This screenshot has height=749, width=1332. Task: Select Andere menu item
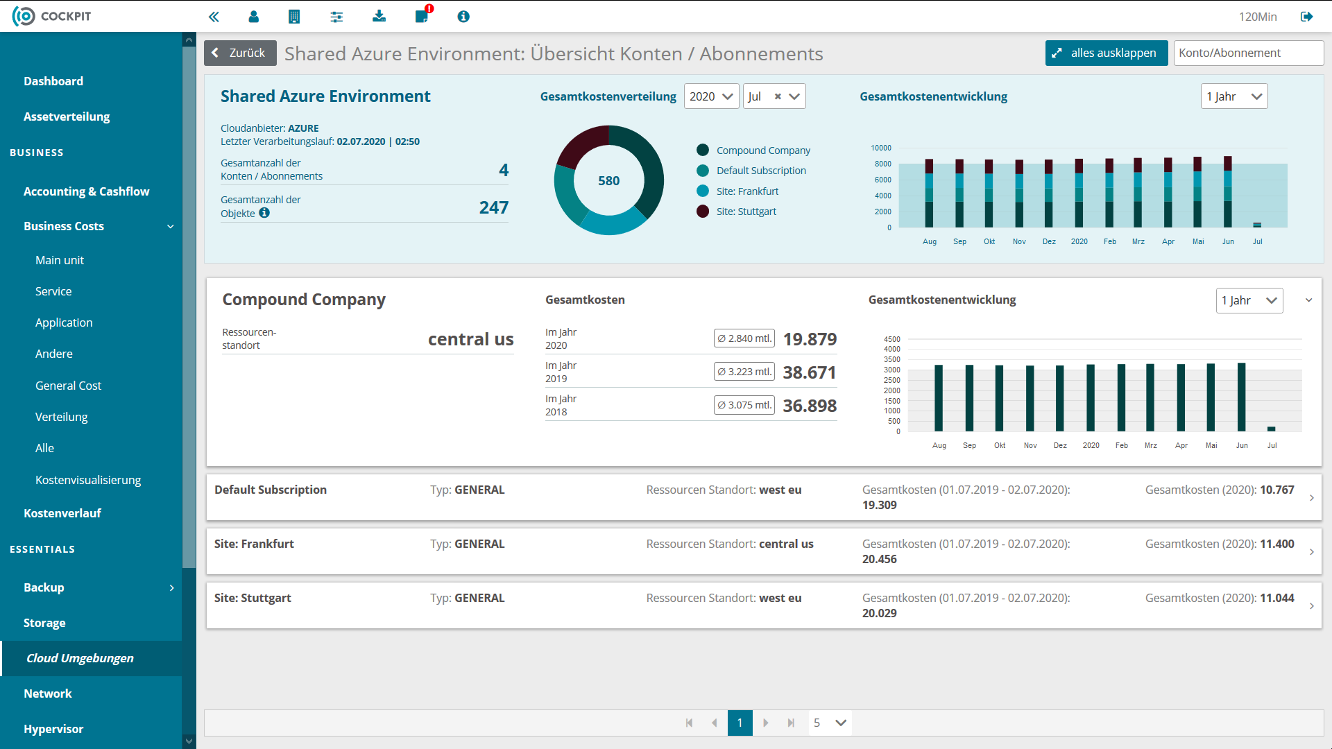[54, 354]
